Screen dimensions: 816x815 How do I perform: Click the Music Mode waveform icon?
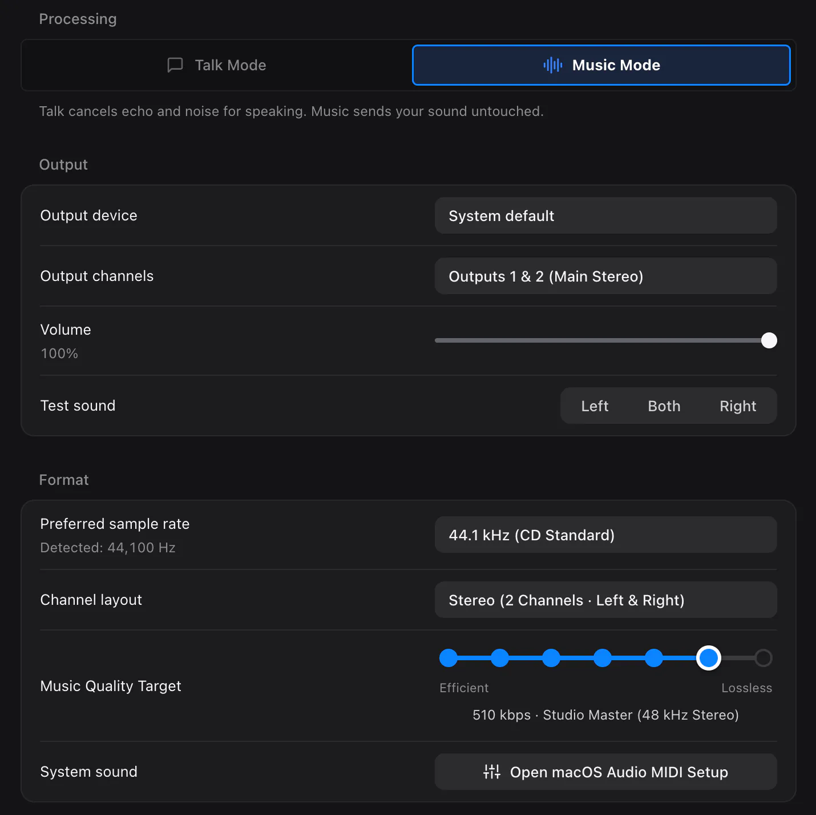(x=553, y=65)
